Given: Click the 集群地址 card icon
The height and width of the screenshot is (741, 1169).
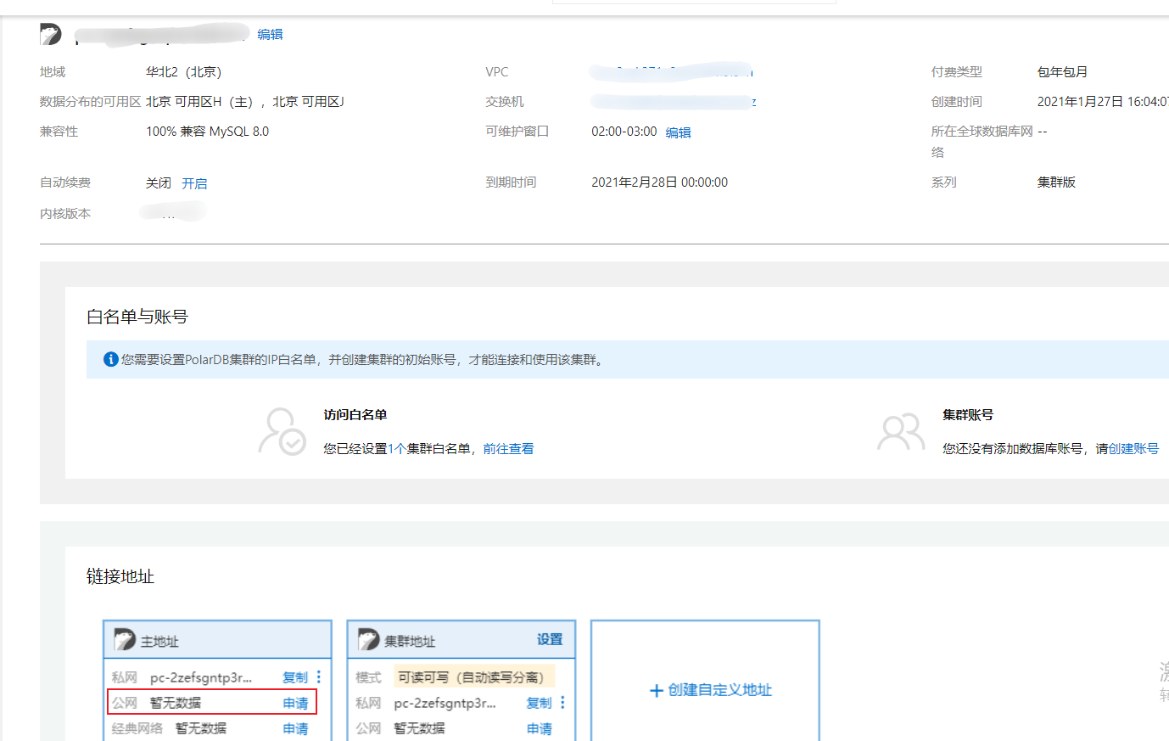Looking at the screenshot, I should coord(368,640).
